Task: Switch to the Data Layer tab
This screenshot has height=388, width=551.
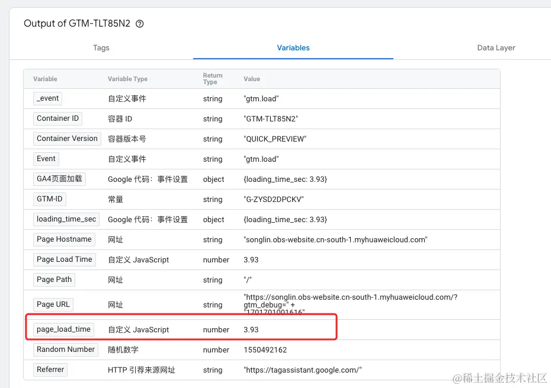Action: click(496, 48)
